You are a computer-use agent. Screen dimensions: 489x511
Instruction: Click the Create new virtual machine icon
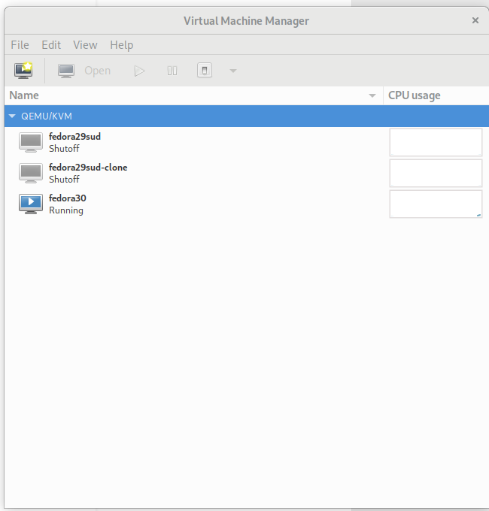click(23, 71)
